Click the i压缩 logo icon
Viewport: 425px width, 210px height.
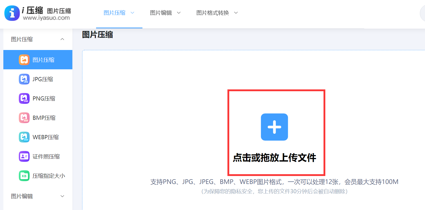[12, 13]
